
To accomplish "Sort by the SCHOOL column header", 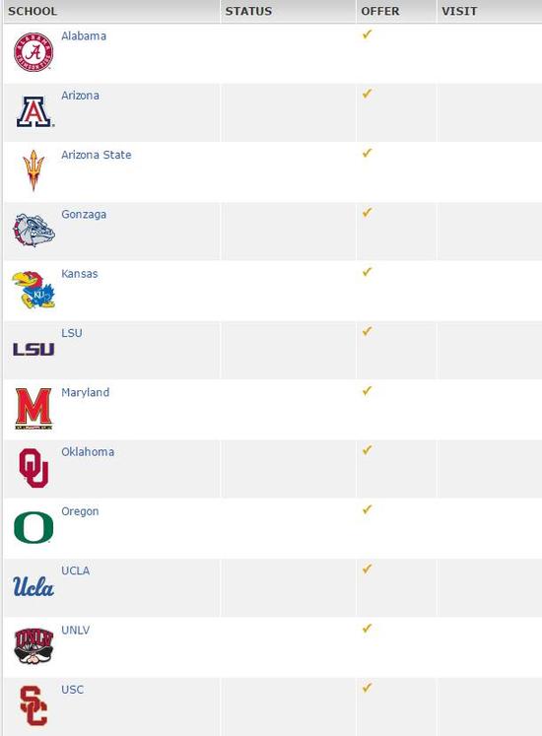I will [33, 11].
